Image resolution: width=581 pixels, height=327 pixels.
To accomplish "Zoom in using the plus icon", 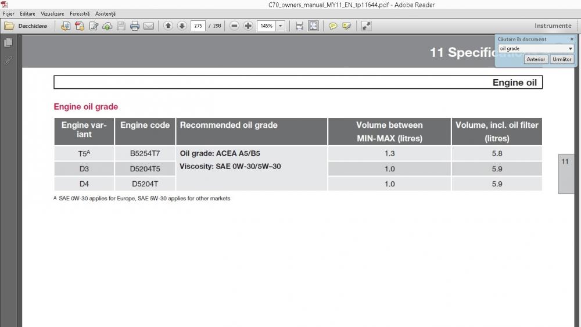I will click(x=248, y=26).
